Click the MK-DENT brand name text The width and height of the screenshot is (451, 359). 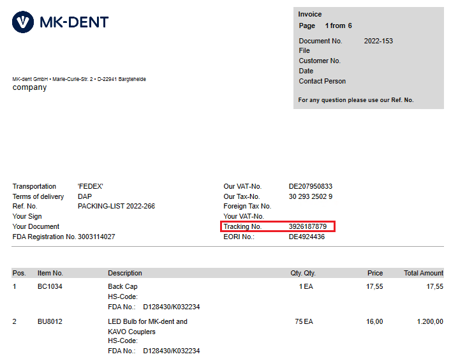74,22
